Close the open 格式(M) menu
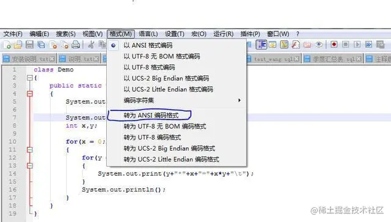Screen dimensions: 391x222 [x=121, y=34]
